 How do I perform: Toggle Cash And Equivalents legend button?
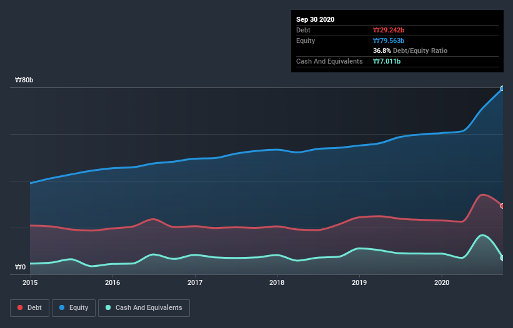pos(144,308)
